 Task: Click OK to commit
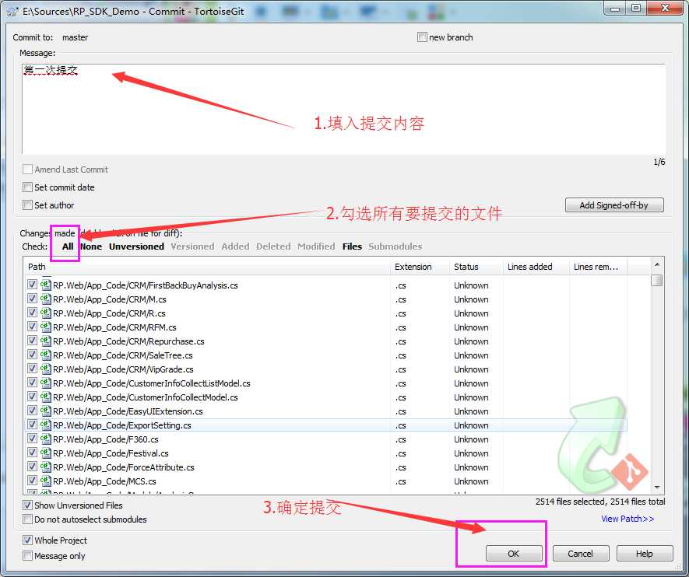[514, 554]
